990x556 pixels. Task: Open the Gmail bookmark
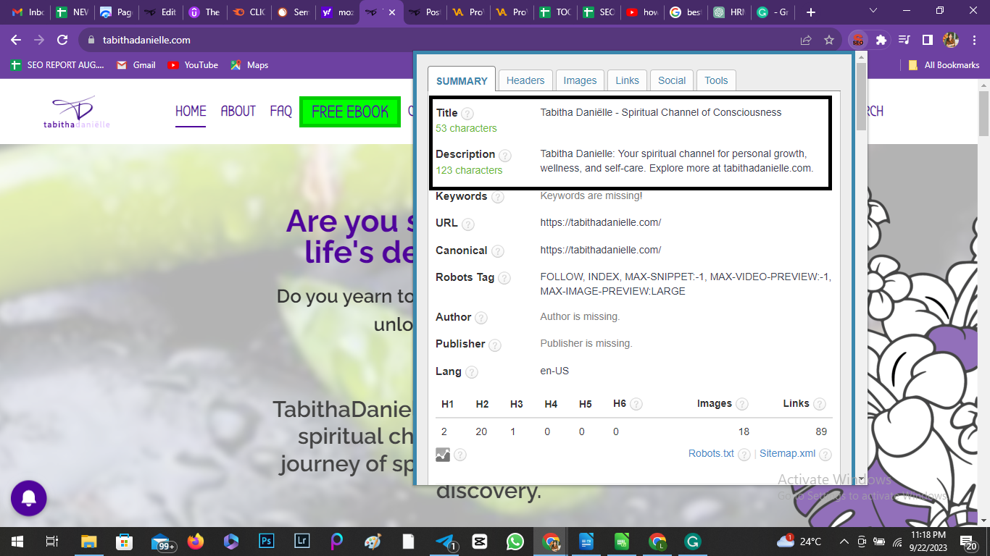click(x=136, y=65)
